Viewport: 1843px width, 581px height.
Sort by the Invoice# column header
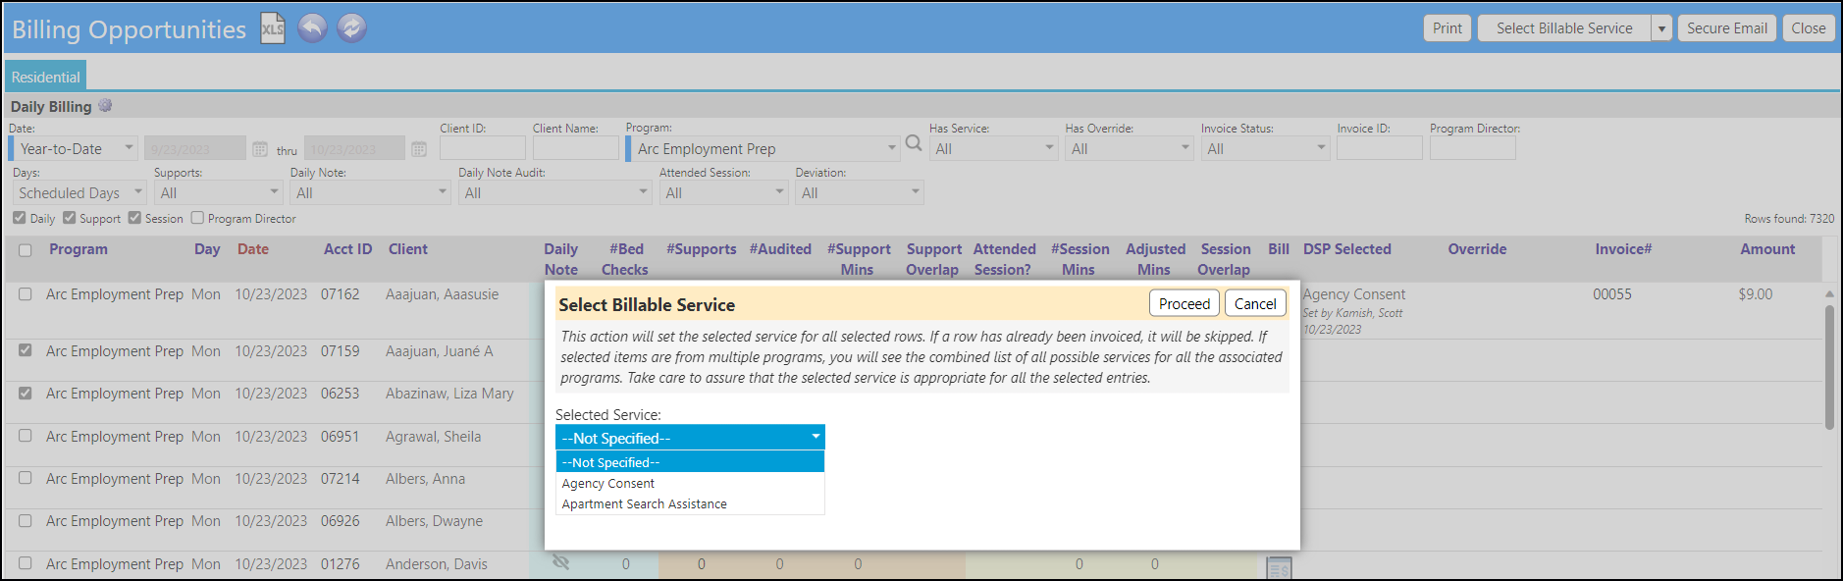coord(1623,249)
